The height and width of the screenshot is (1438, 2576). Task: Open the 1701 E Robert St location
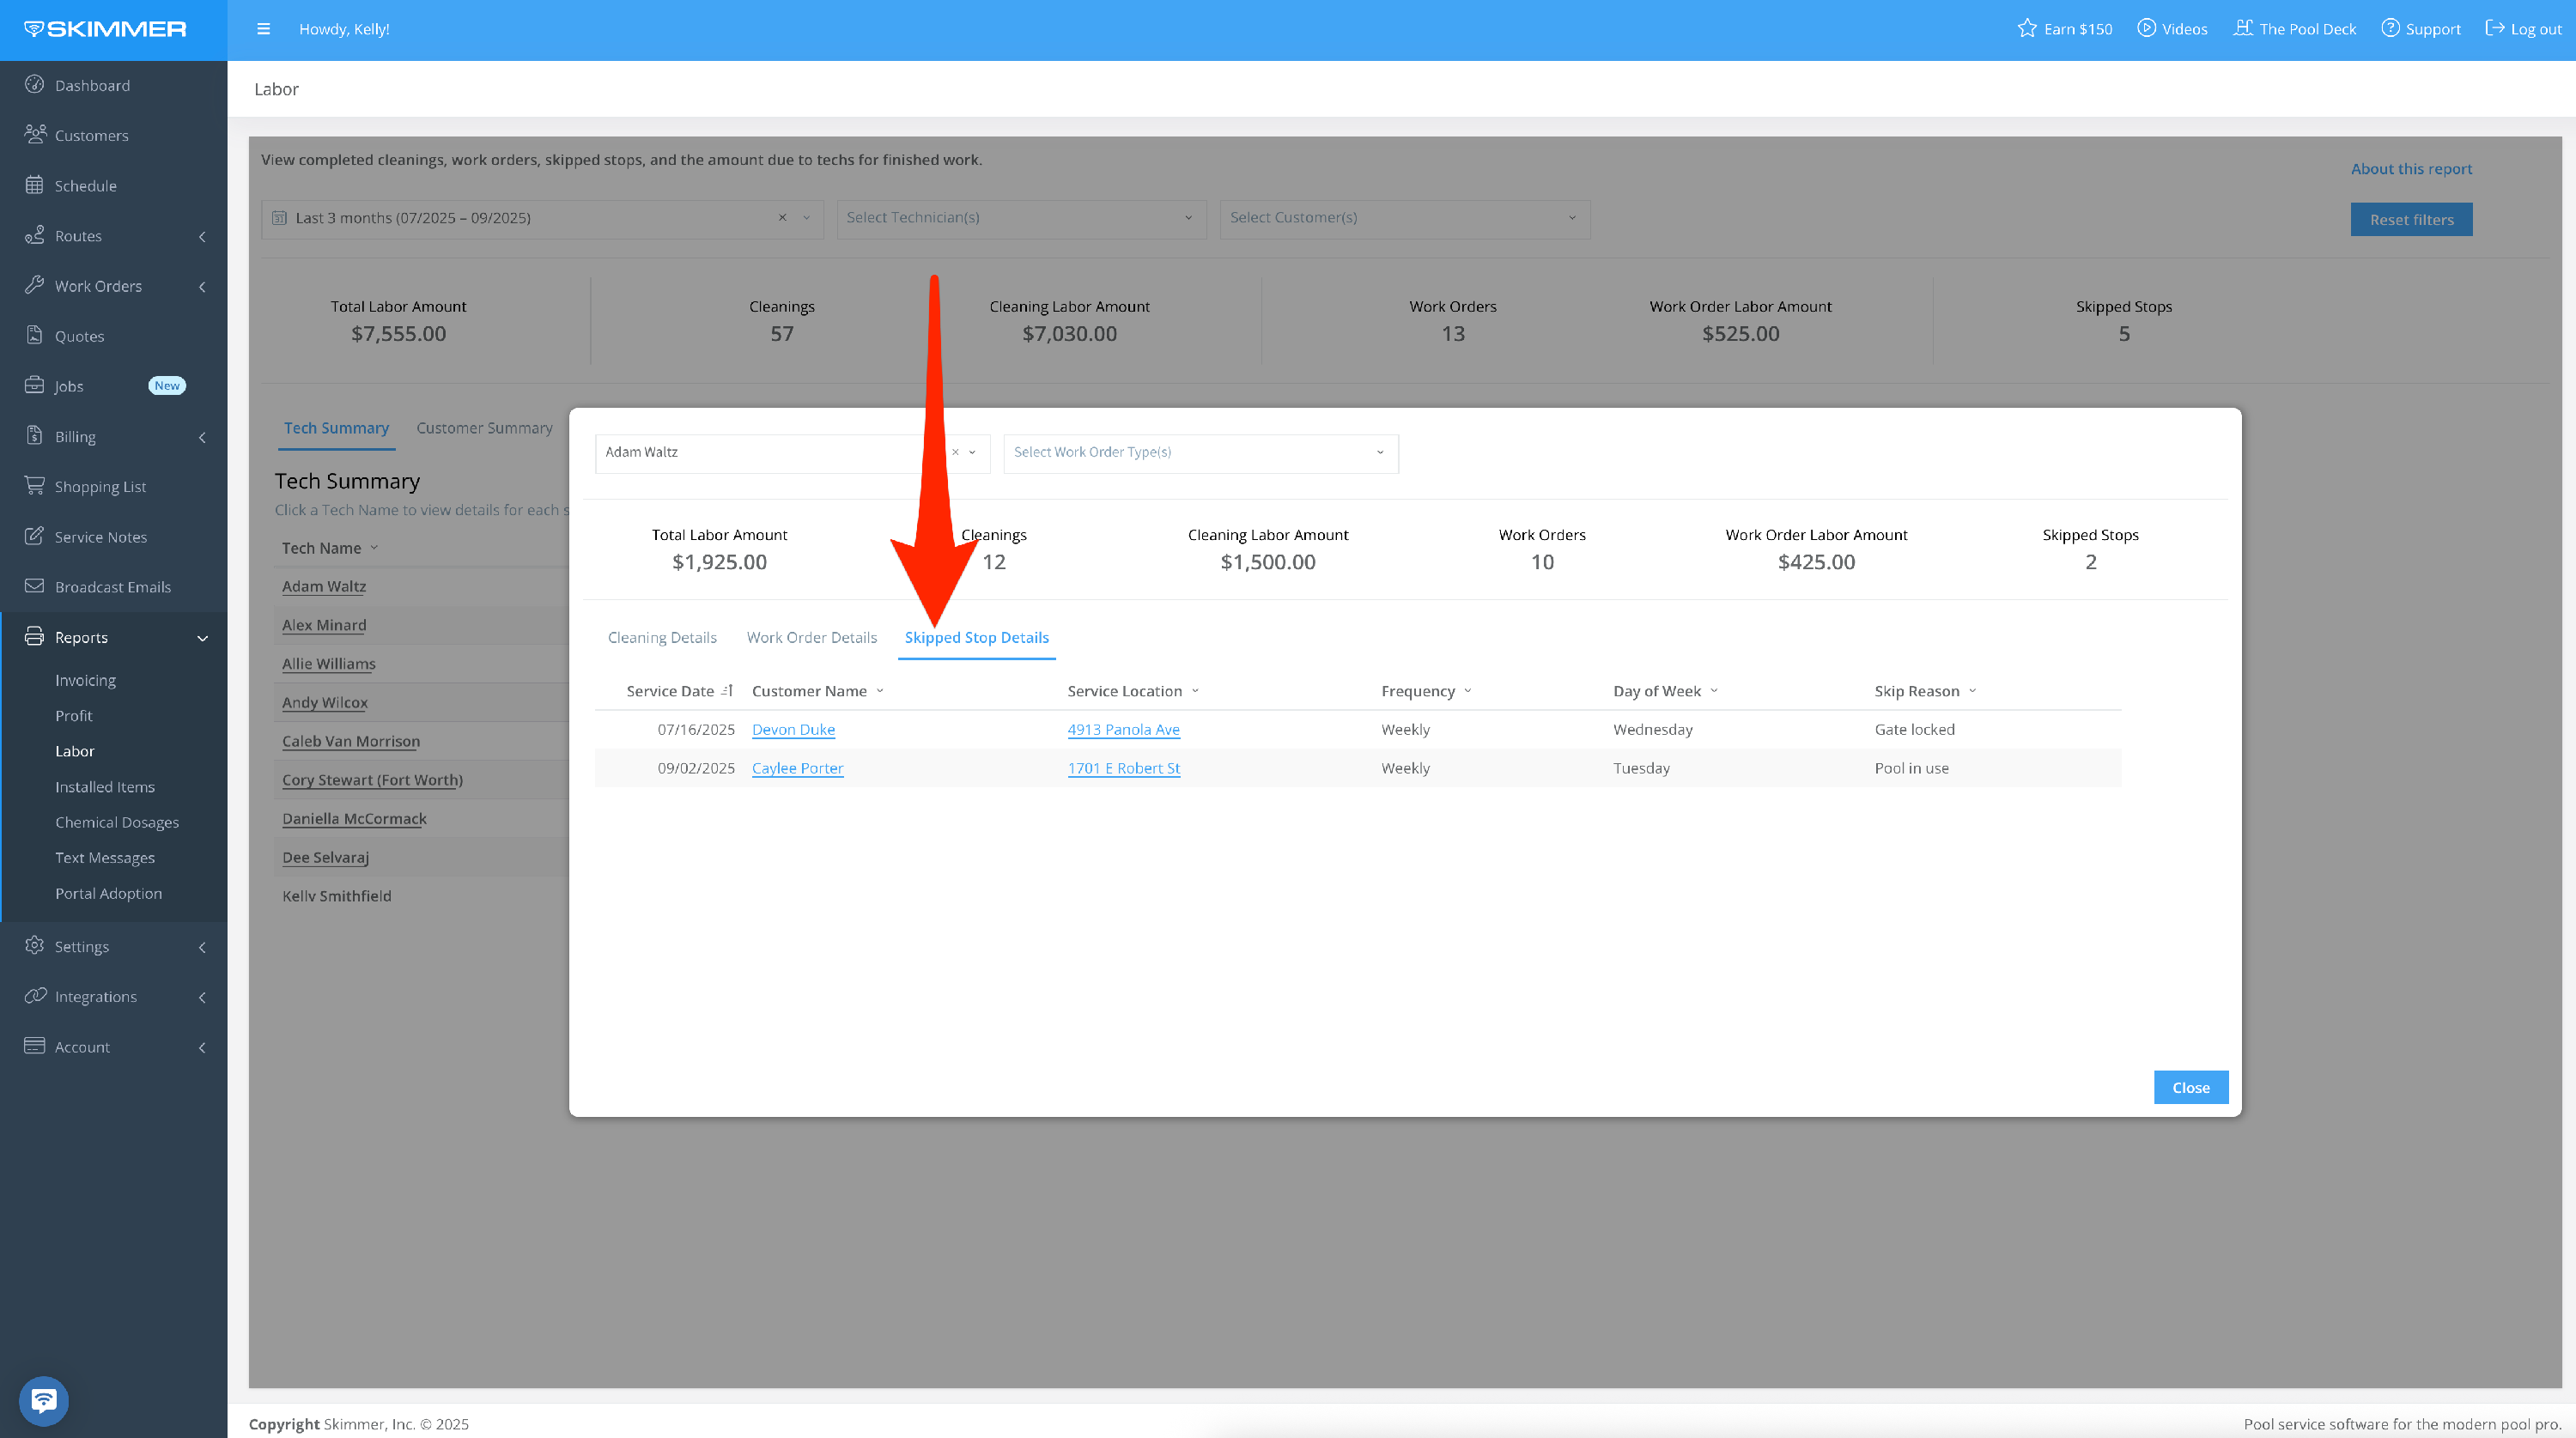click(1123, 769)
